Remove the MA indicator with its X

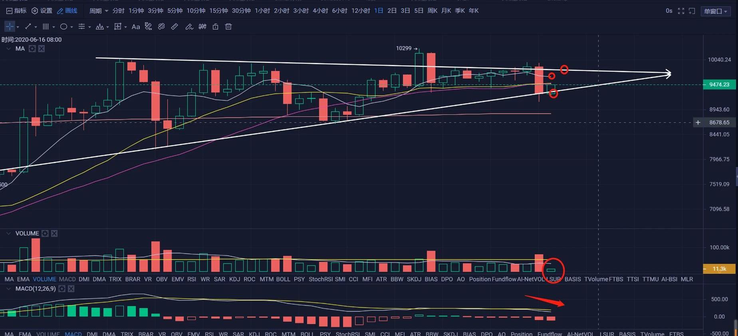[42, 49]
